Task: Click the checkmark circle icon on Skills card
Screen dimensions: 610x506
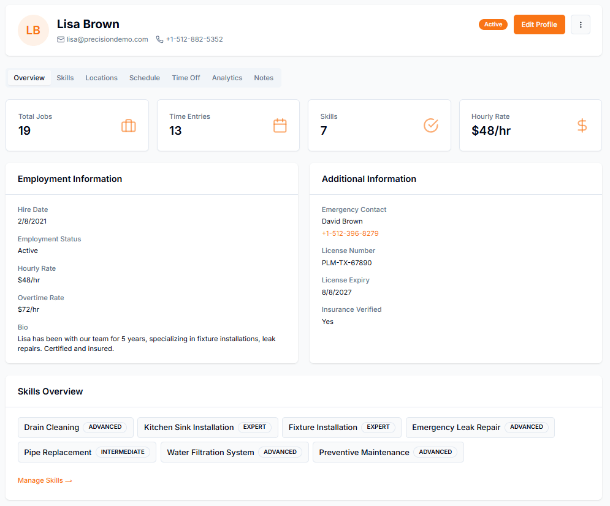Action: (x=430, y=126)
